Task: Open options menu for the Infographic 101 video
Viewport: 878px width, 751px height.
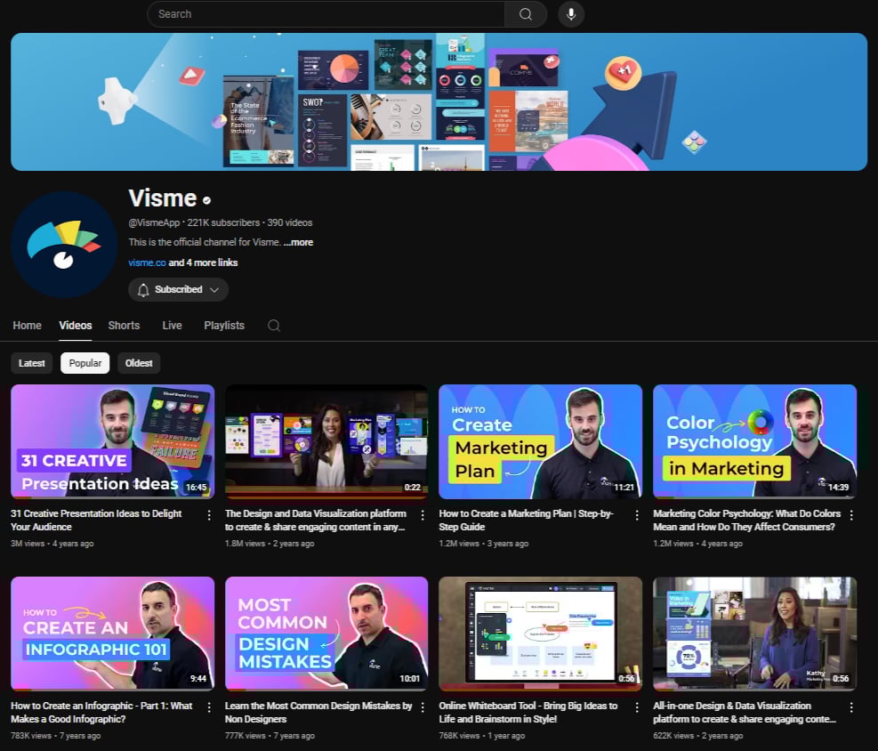Action: click(208, 707)
